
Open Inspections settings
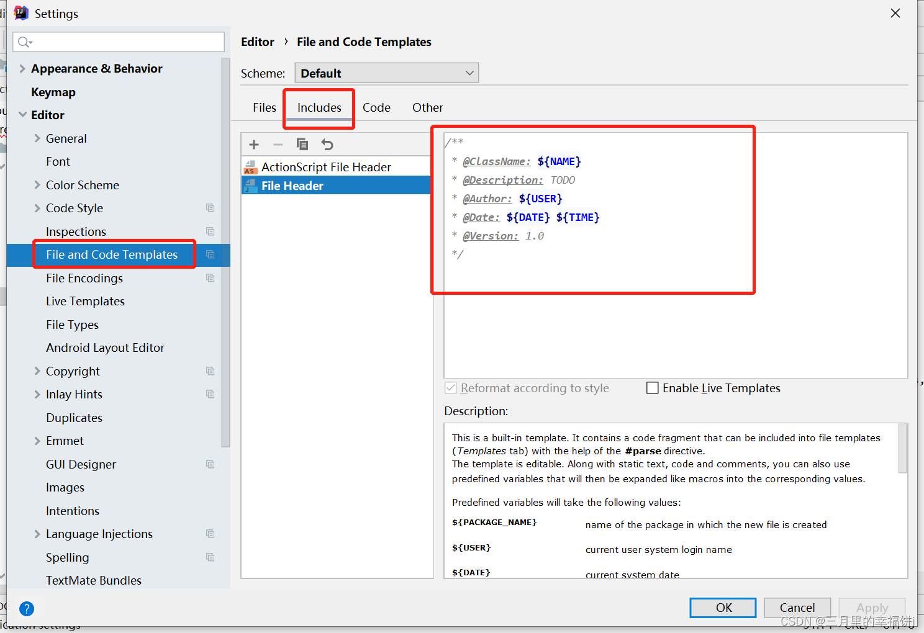76,231
